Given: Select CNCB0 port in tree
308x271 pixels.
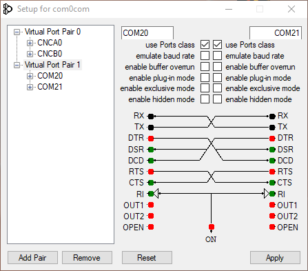Looking at the screenshot, I should (x=50, y=54).
